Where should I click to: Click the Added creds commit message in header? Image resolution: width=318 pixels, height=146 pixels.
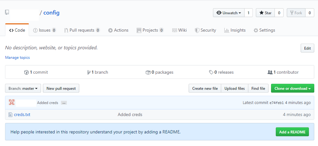(x=47, y=103)
